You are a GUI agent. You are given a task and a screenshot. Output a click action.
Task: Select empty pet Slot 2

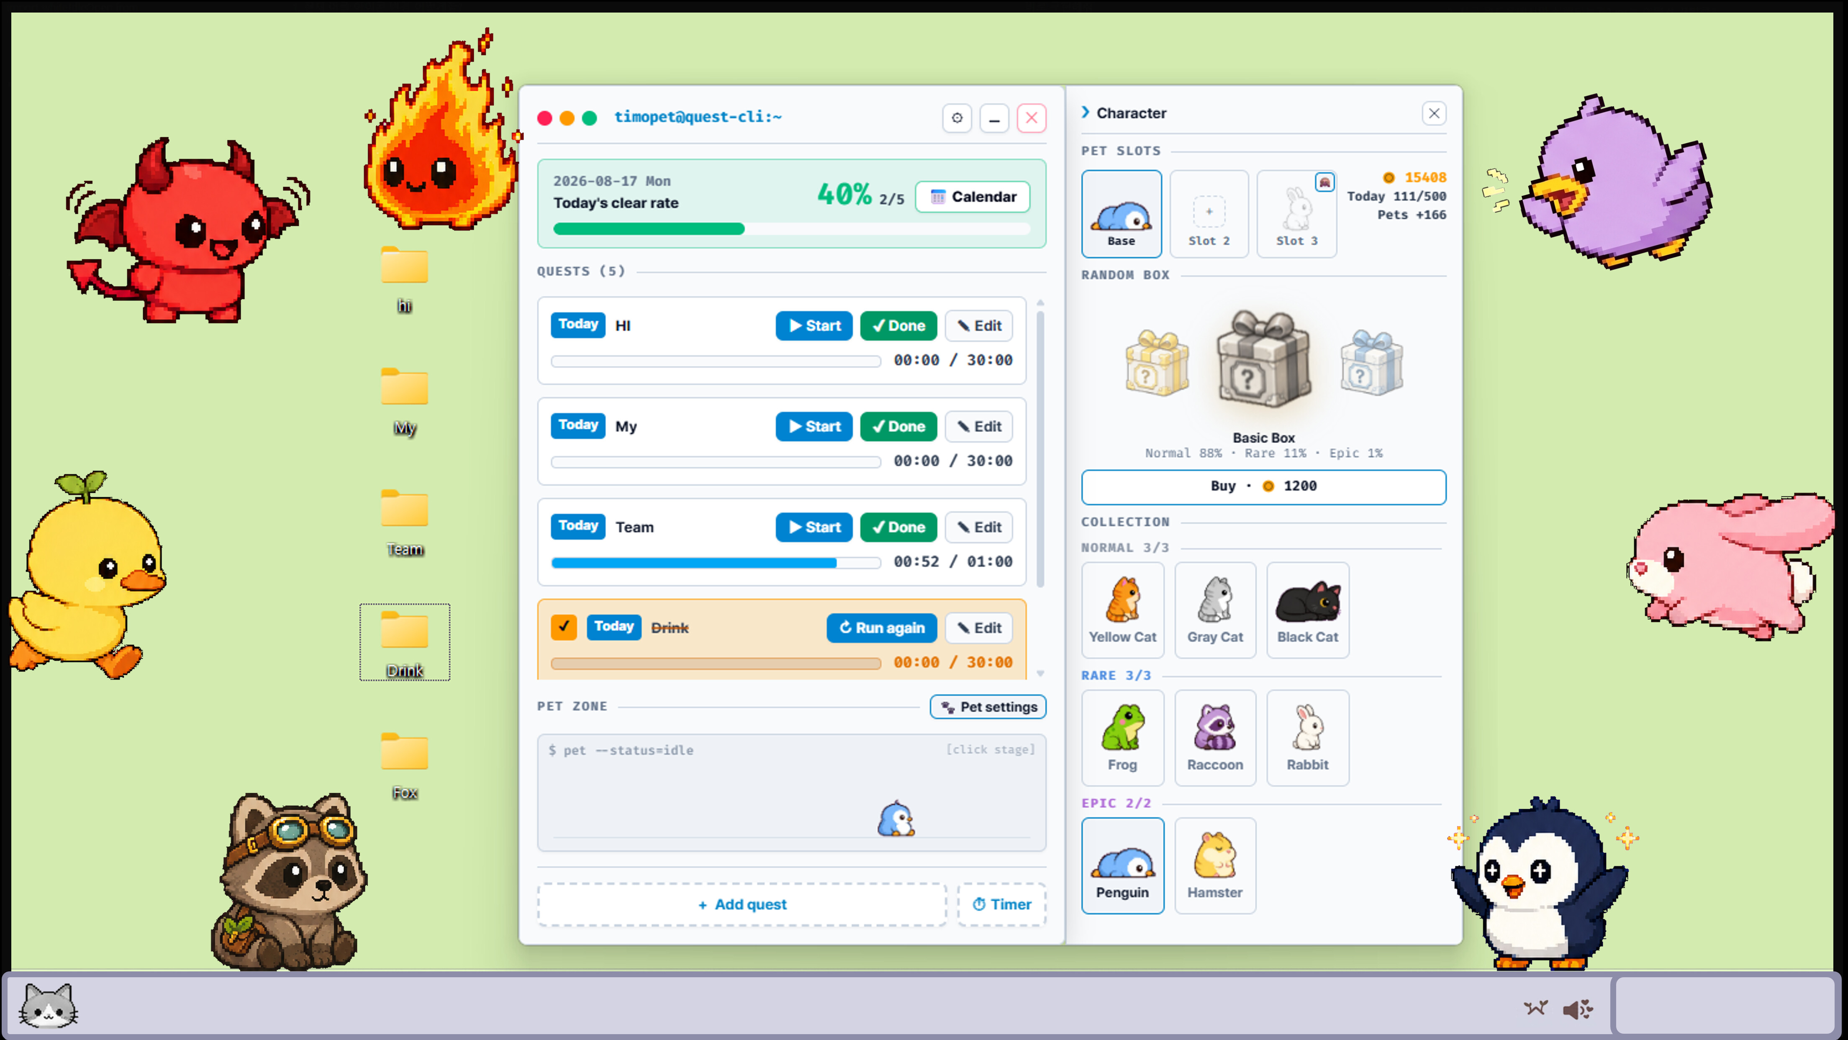[x=1209, y=214]
